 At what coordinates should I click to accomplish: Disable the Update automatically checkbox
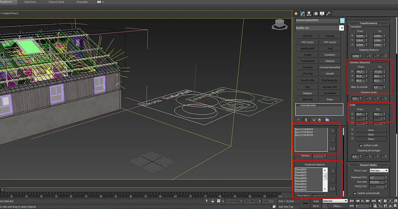(x=355, y=193)
